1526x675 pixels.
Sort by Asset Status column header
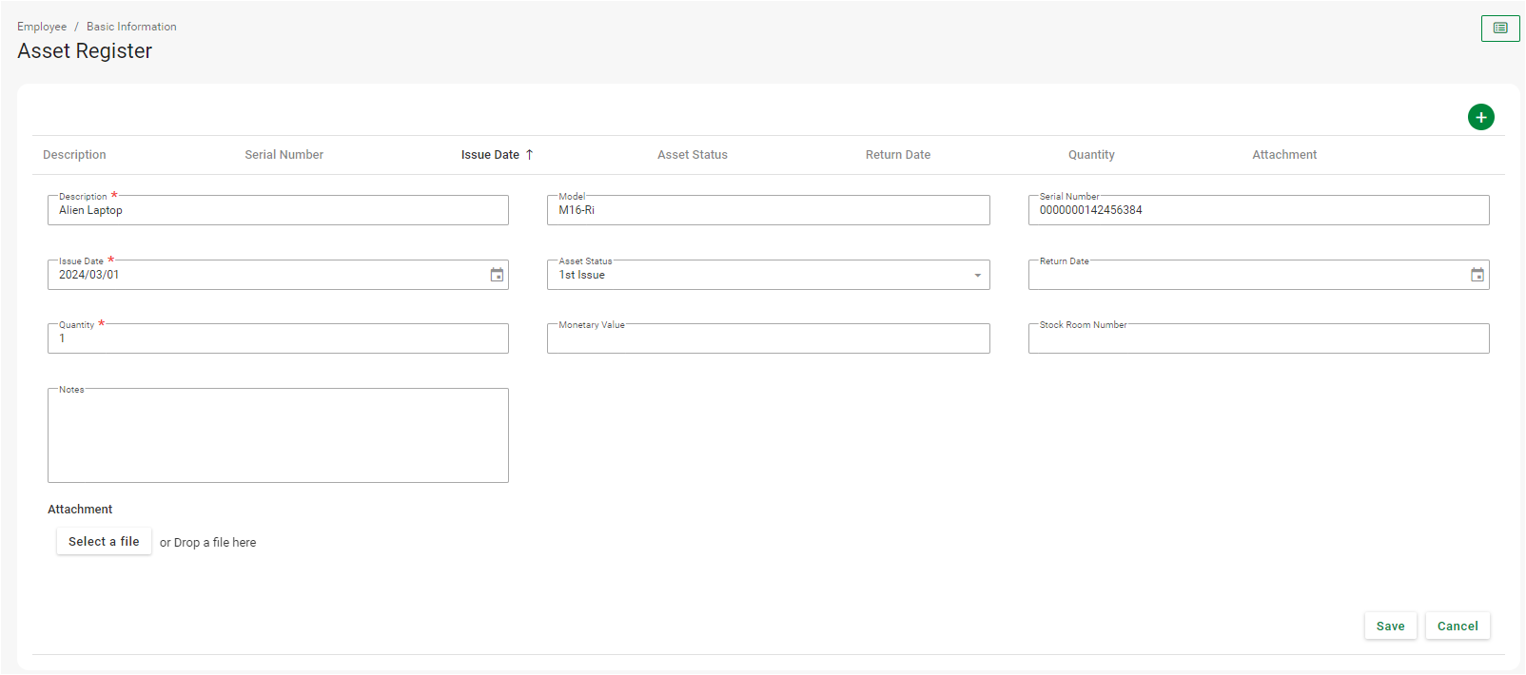692,155
